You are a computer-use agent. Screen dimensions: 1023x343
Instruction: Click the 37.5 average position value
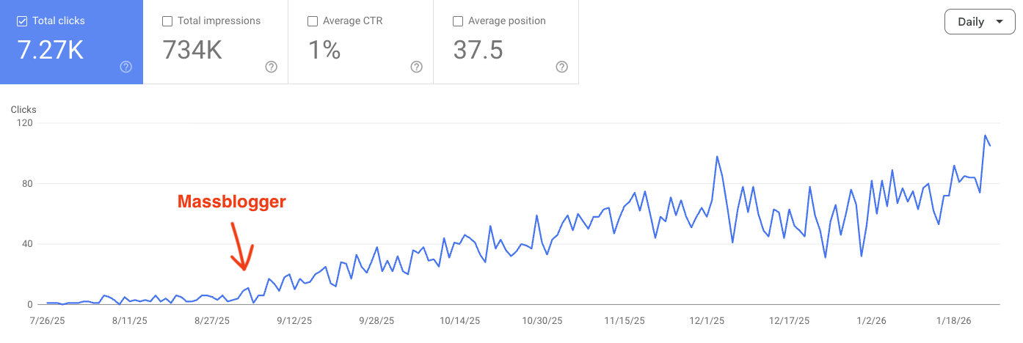pos(478,50)
